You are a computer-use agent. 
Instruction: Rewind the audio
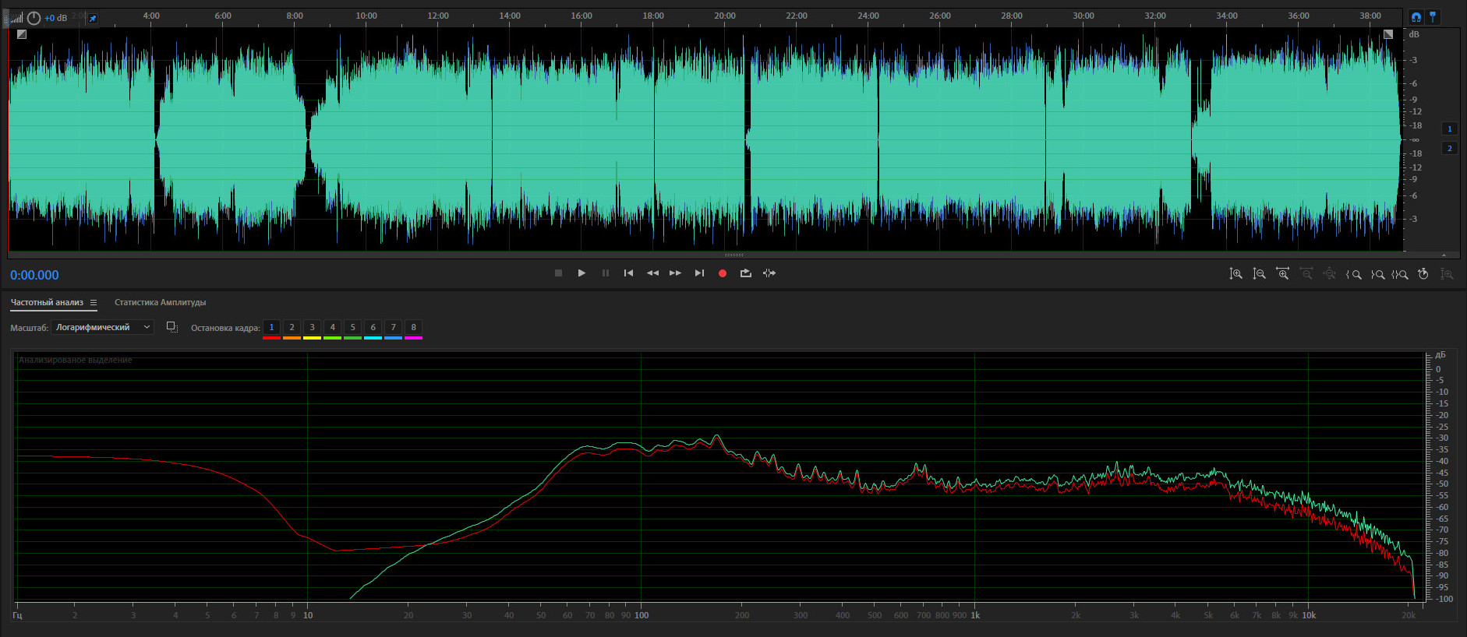tap(652, 273)
